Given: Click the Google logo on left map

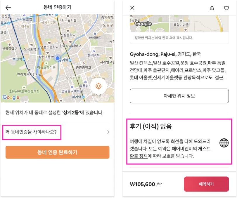Looking at the screenshot, I should point(11,97).
